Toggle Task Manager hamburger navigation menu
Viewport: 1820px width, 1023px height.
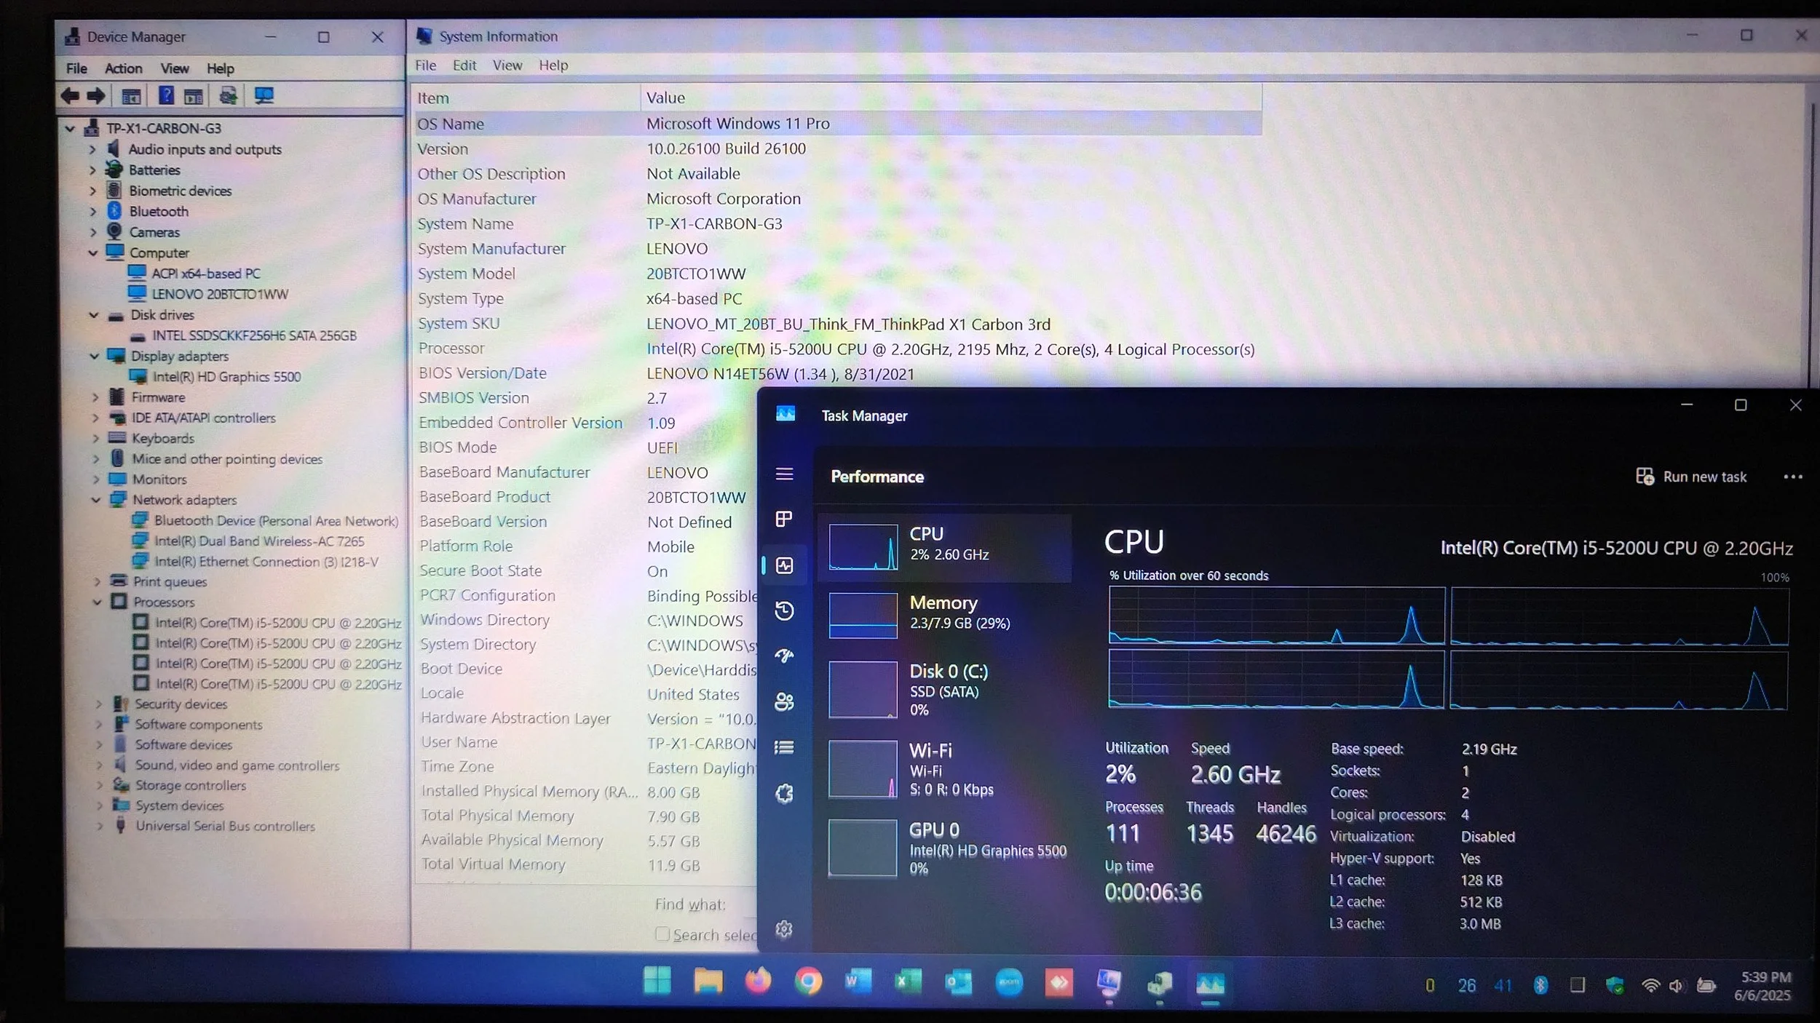pos(784,474)
